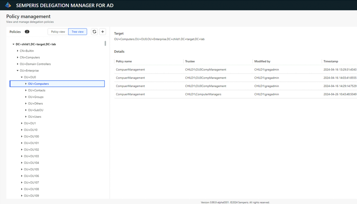Viewport: 357px width, 204px height.
Task: Select the OU=OU109 tree item
Action: pos(31,196)
